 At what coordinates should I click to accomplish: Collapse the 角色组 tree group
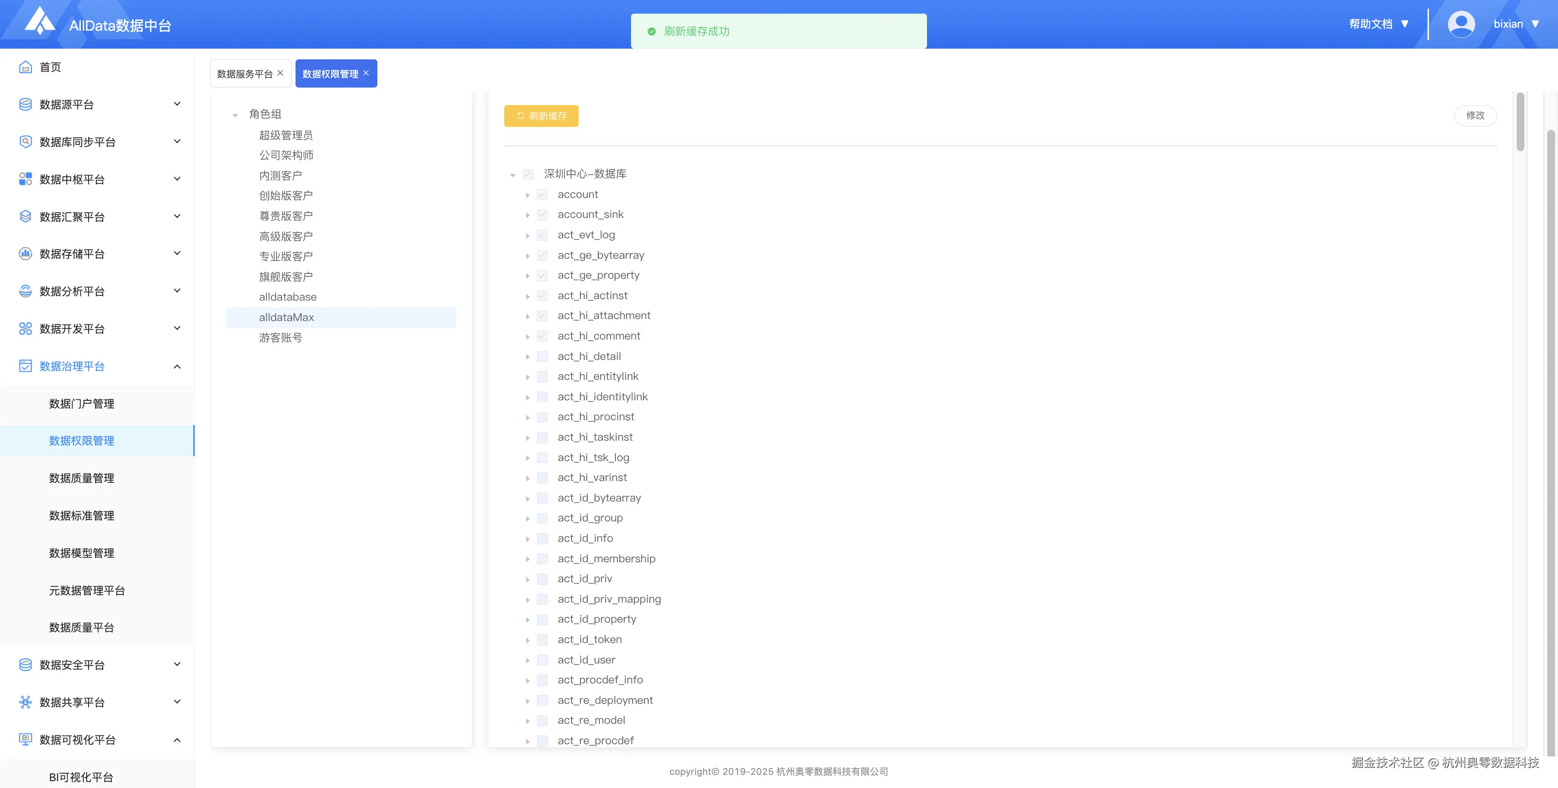pyautogui.click(x=235, y=115)
